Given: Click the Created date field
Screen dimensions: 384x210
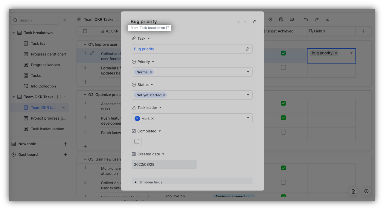Looking at the screenshot, I should pos(164,164).
